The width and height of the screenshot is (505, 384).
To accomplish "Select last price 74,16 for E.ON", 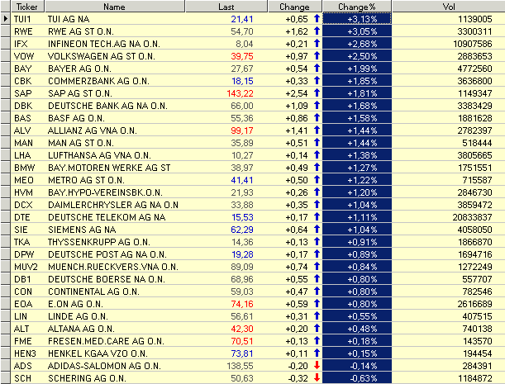I will point(242,304).
